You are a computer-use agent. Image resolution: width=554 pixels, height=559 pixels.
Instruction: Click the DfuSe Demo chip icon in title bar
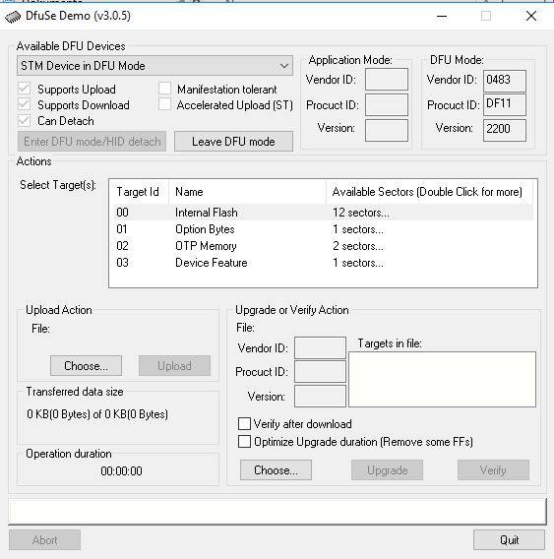[13, 17]
